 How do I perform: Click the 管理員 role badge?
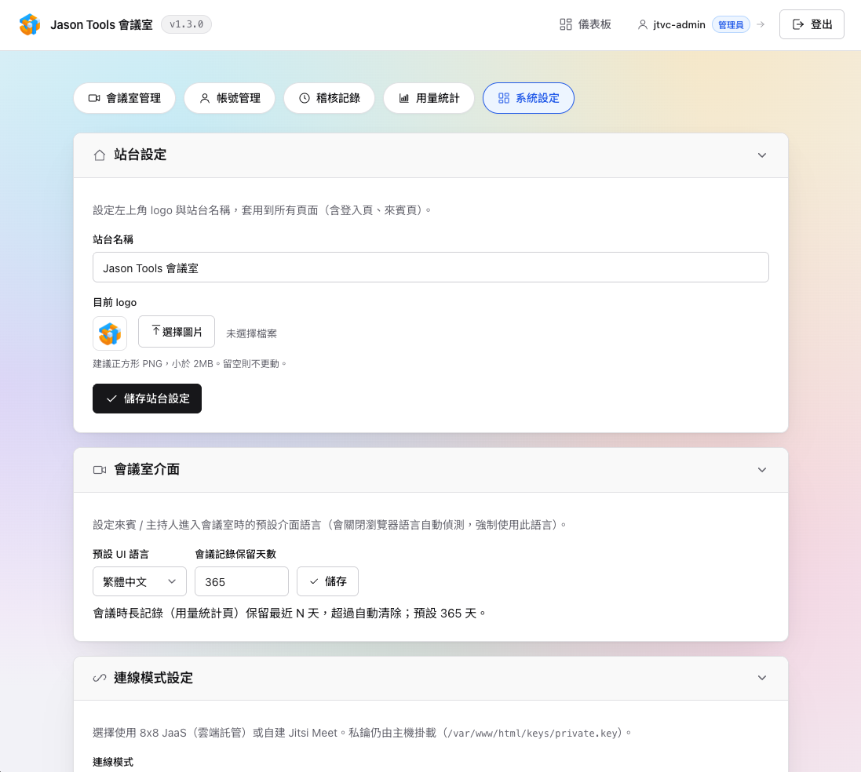(731, 24)
